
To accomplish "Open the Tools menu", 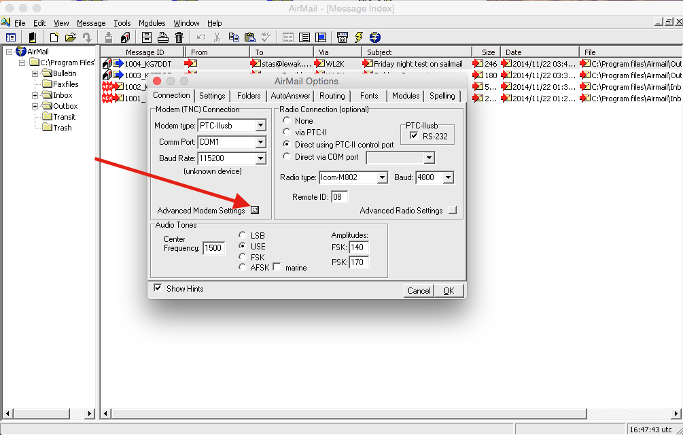I will (x=122, y=23).
